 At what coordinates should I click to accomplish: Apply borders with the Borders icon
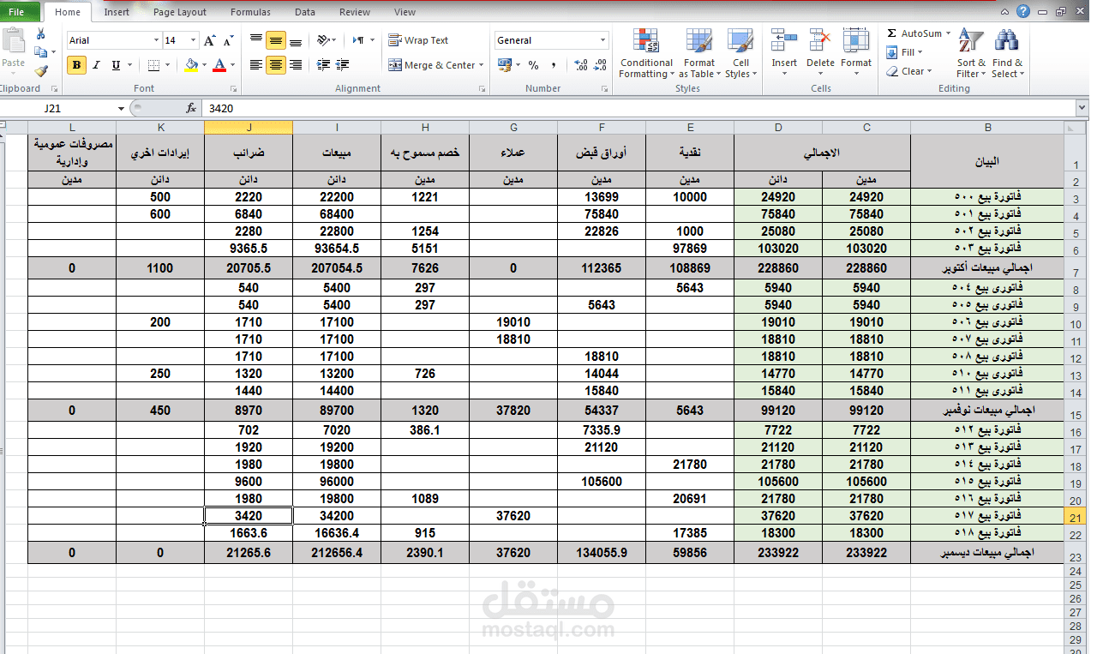pyautogui.click(x=153, y=65)
